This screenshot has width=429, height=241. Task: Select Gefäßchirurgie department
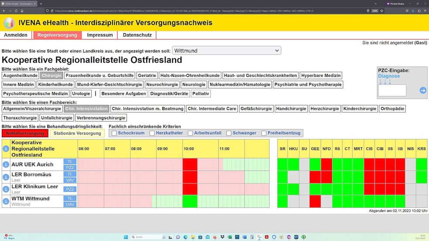(x=256, y=109)
